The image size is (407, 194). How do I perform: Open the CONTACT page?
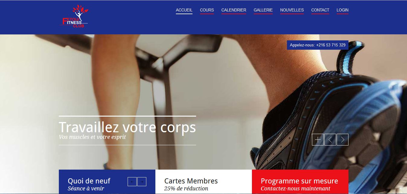(320, 10)
